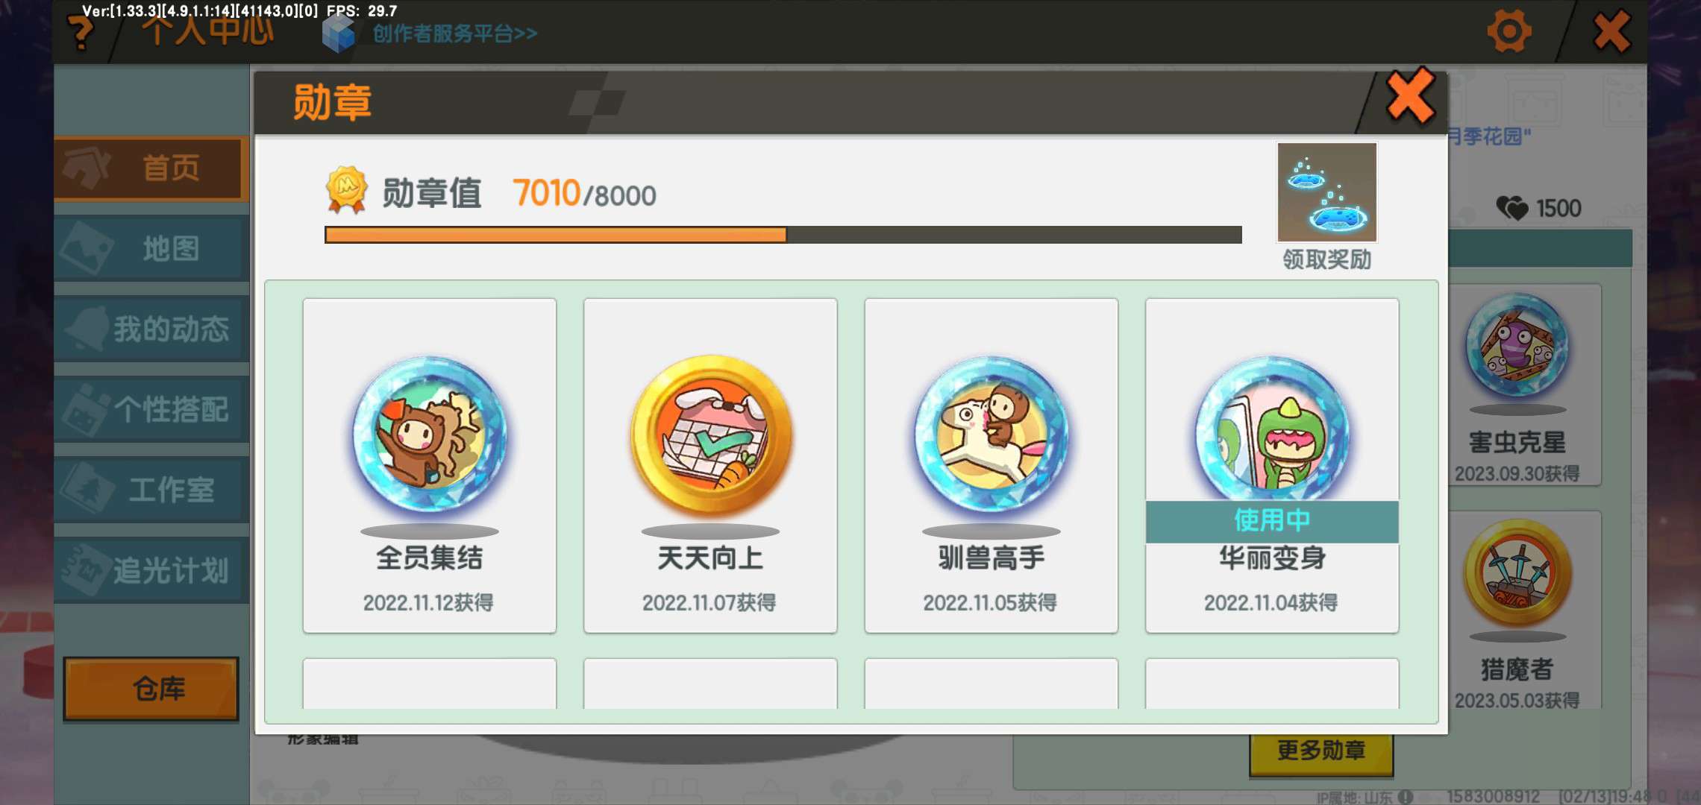
Task: Close the 勋章 medal dialog
Action: coord(1410,97)
